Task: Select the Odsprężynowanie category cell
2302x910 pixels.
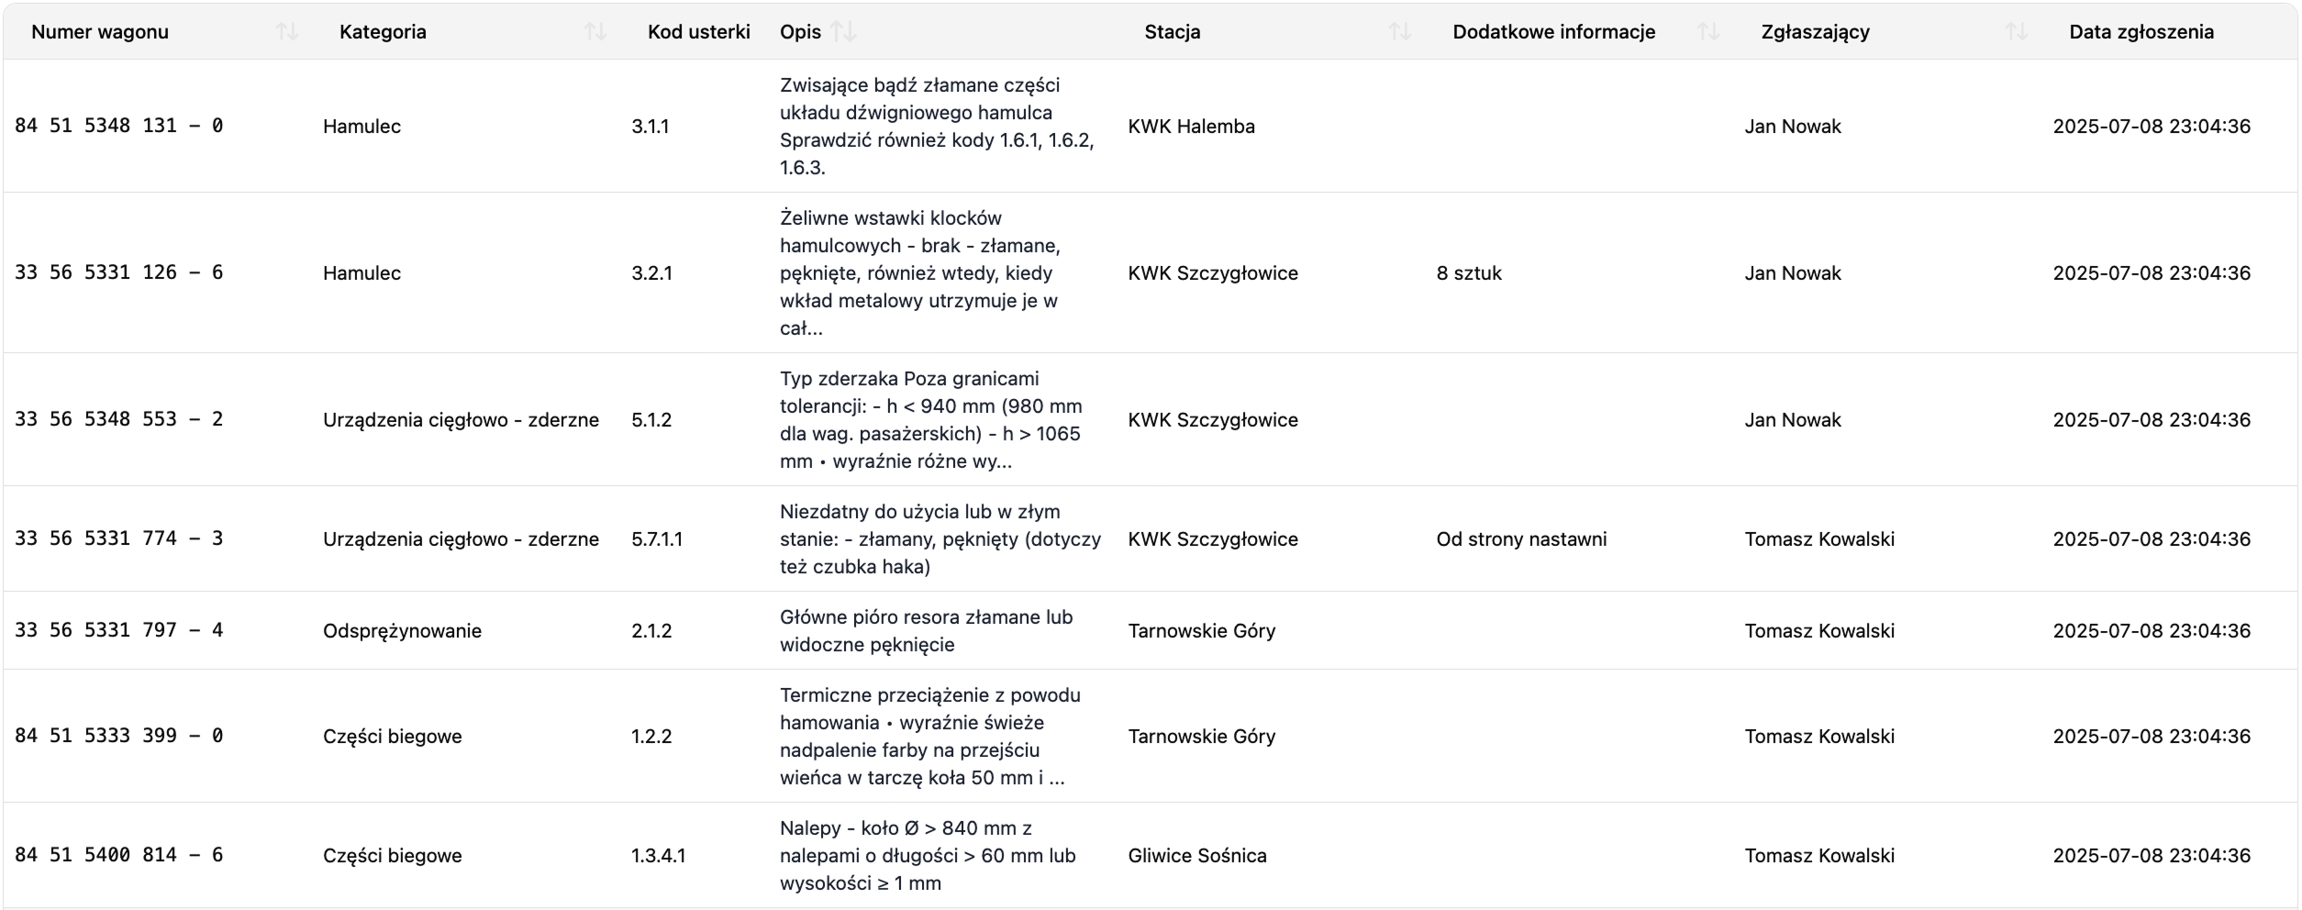Action: point(402,631)
